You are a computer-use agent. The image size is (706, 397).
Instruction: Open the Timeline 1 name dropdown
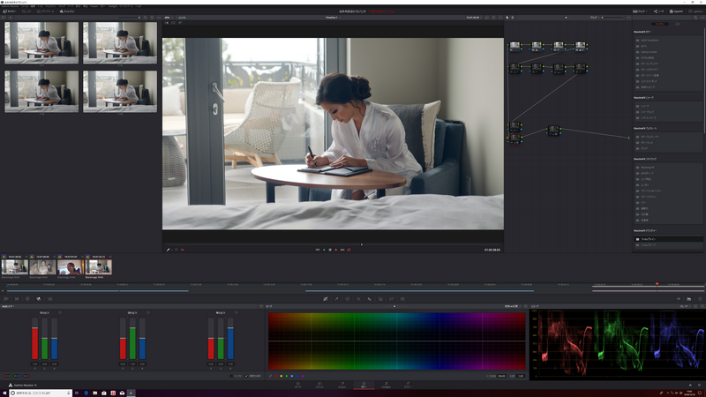click(x=333, y=18)
